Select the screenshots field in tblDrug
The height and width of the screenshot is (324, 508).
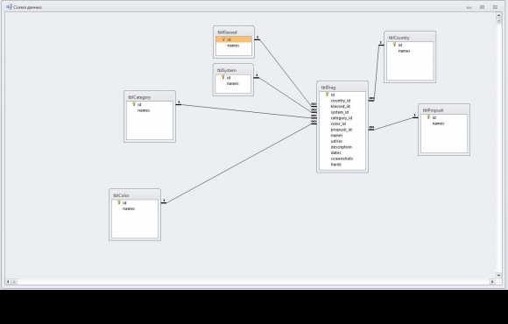(342, 158)
